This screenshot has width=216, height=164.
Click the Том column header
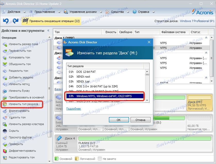click(x=77, y=32)
